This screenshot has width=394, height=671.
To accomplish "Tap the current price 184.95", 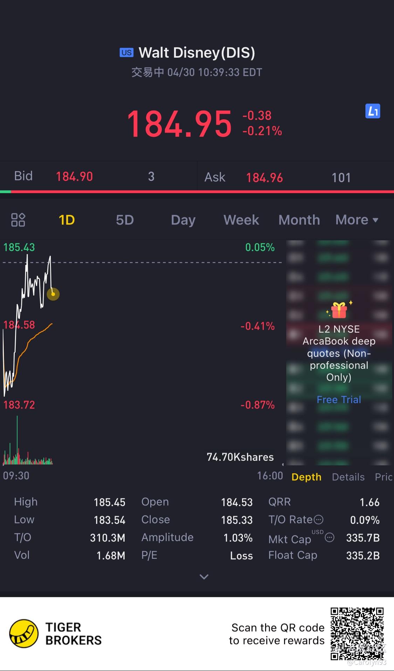I will pyautogui.click(x=179, y=124).
